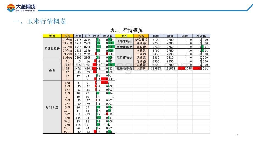This screenshot has width=253, height=142.
Task: Select the '5/7' spread row label
Action: click(67, 114)
